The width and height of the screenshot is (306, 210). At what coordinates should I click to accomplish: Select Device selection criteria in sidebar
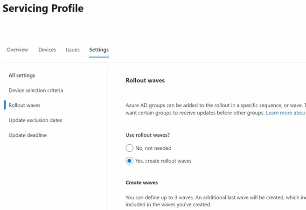pos(36,91)
